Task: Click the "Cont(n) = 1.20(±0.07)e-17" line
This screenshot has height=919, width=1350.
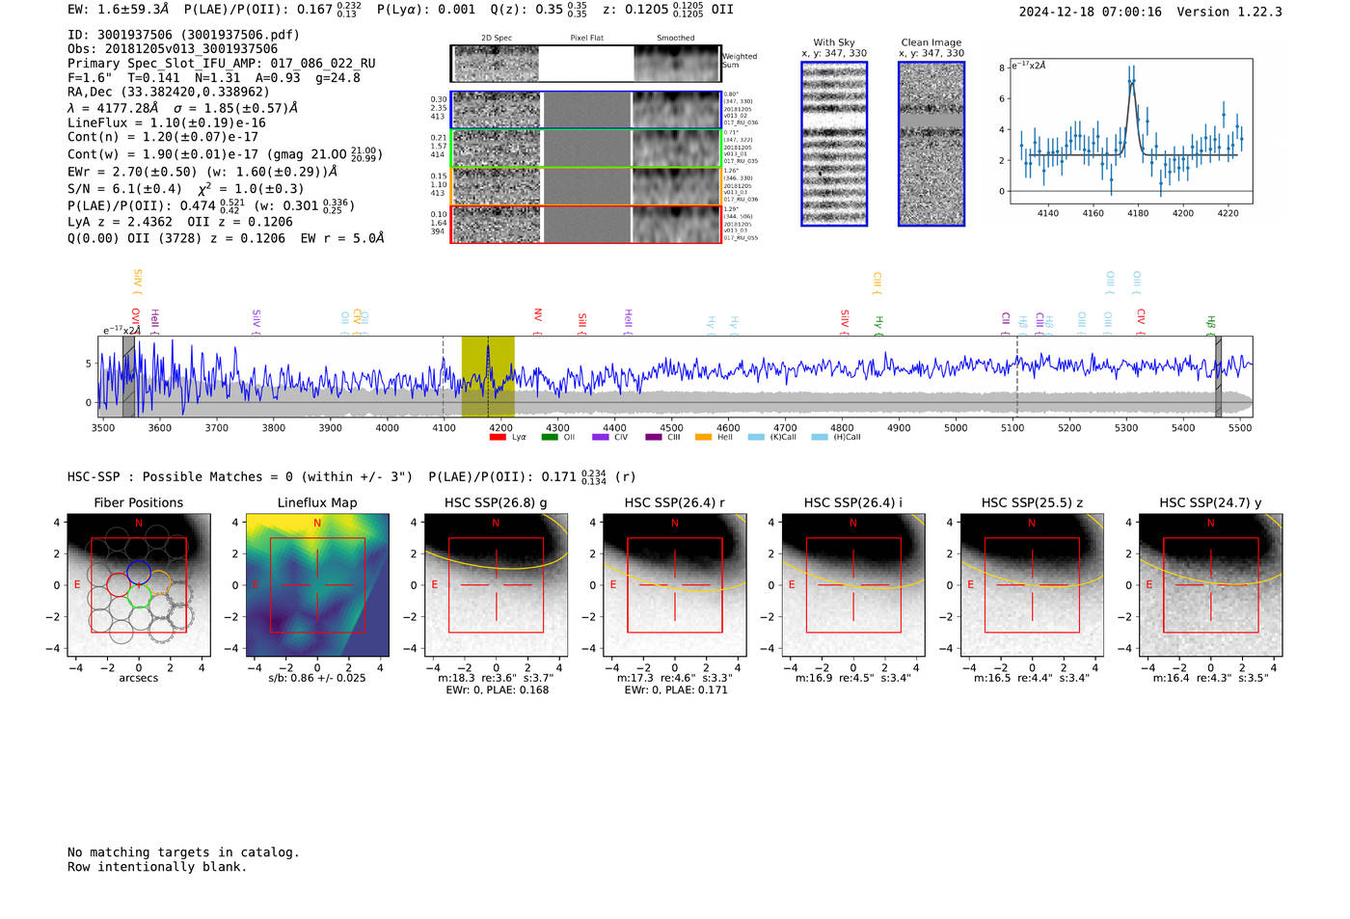Action: coord(163,137)
